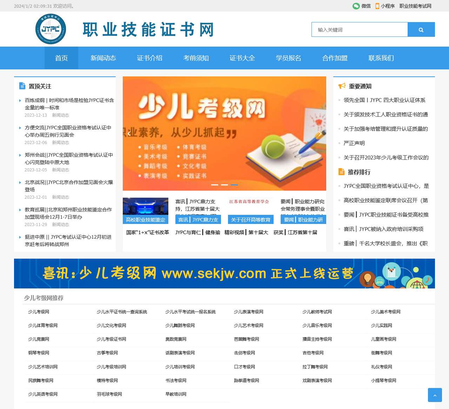The width and height of the screenshot is (449, 409).
Task: Open the 拉丁舞考级网 link
Action: (315, 367)
